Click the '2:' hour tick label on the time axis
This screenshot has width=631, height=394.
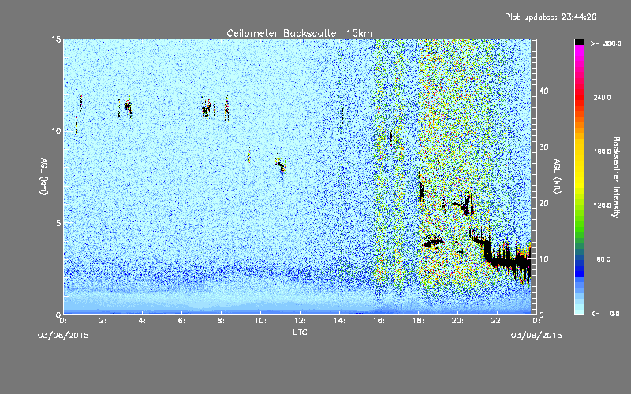[x=103, y=321]
